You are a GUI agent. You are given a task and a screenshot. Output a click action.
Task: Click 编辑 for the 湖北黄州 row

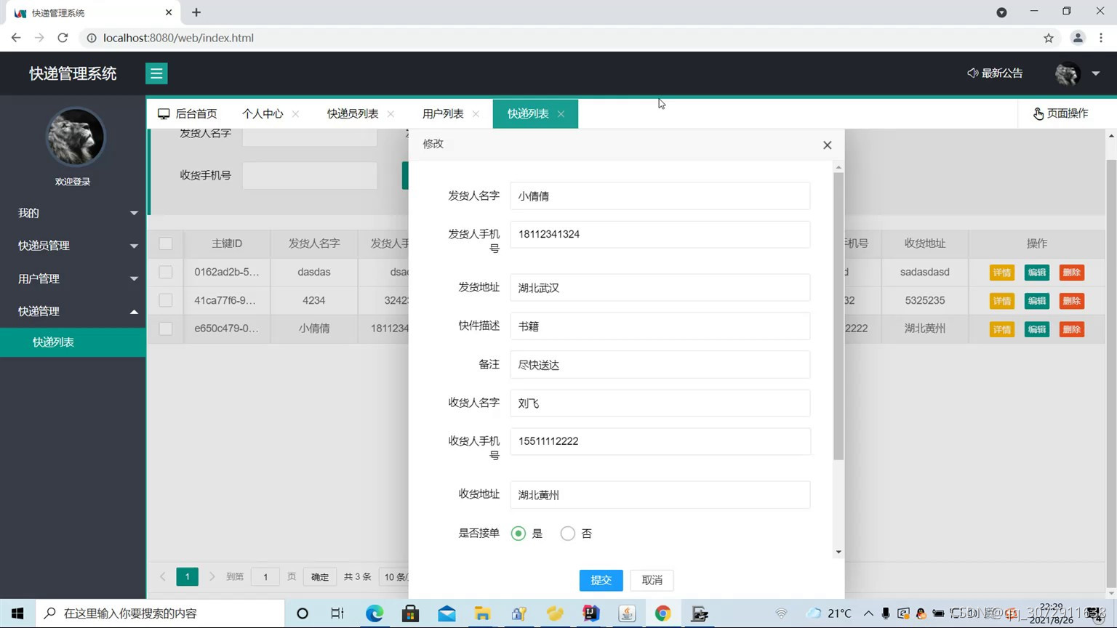click(1037, 329)
